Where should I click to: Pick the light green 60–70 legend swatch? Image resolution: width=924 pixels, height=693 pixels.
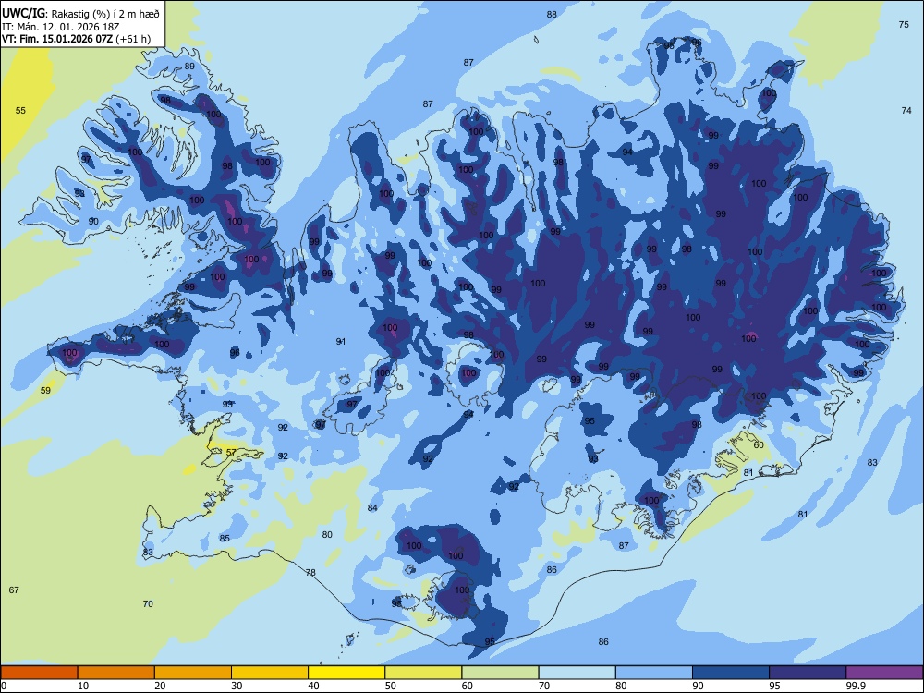pos(500,673)
